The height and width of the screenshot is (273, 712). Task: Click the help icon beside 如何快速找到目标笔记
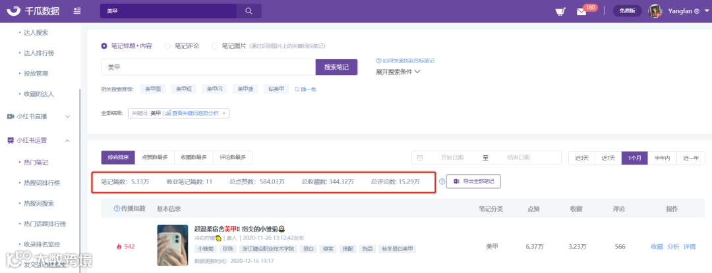378,61
